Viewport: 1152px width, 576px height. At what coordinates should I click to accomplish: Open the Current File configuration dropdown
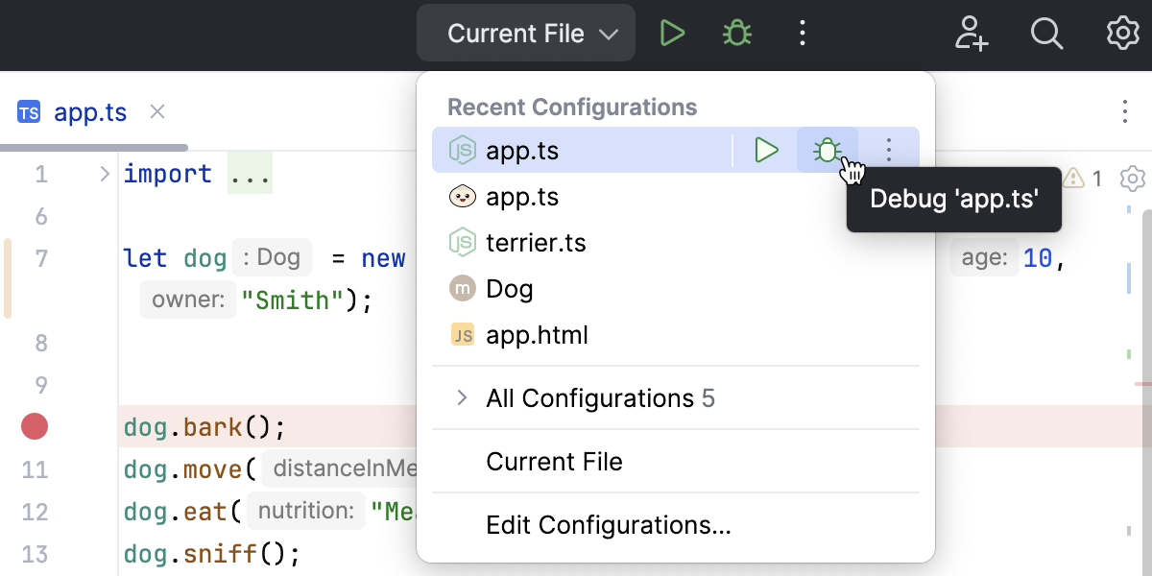click(525, 33)
